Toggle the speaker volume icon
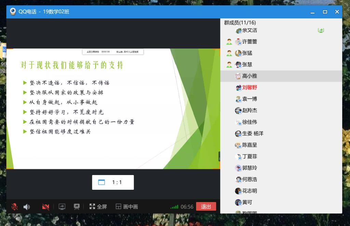This screenshot has width=350, height=226. coord(26,207)
